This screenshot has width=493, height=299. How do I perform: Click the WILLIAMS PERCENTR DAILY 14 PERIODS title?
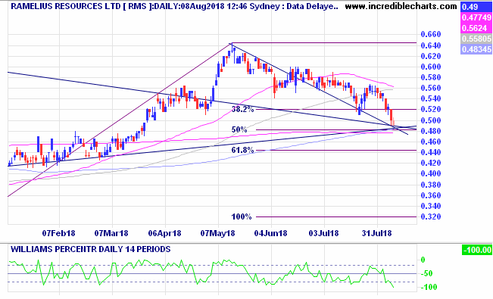pyautogui.click(x=91, y=249)
